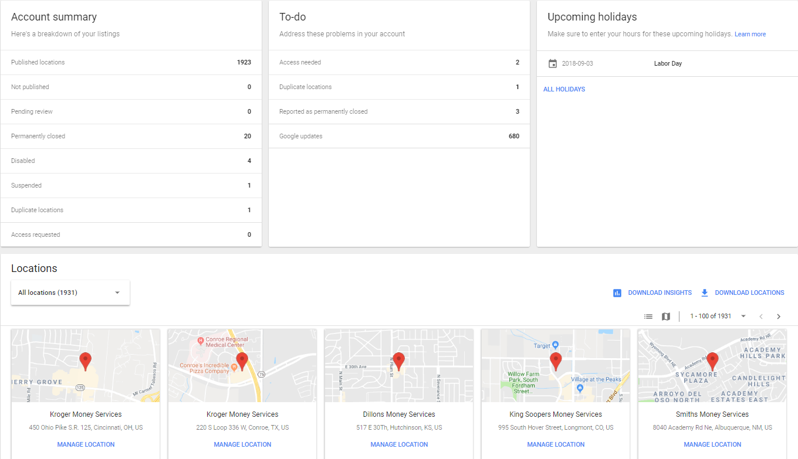Select the Labor Day holiday entry
This screenshot has height=459, width=798.
668,63
